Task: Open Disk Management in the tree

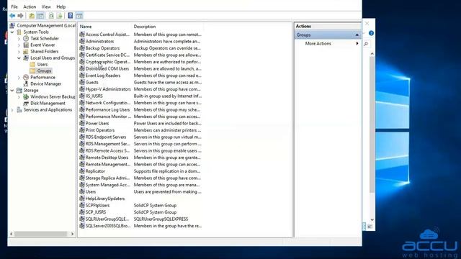Action: [48, 103]
